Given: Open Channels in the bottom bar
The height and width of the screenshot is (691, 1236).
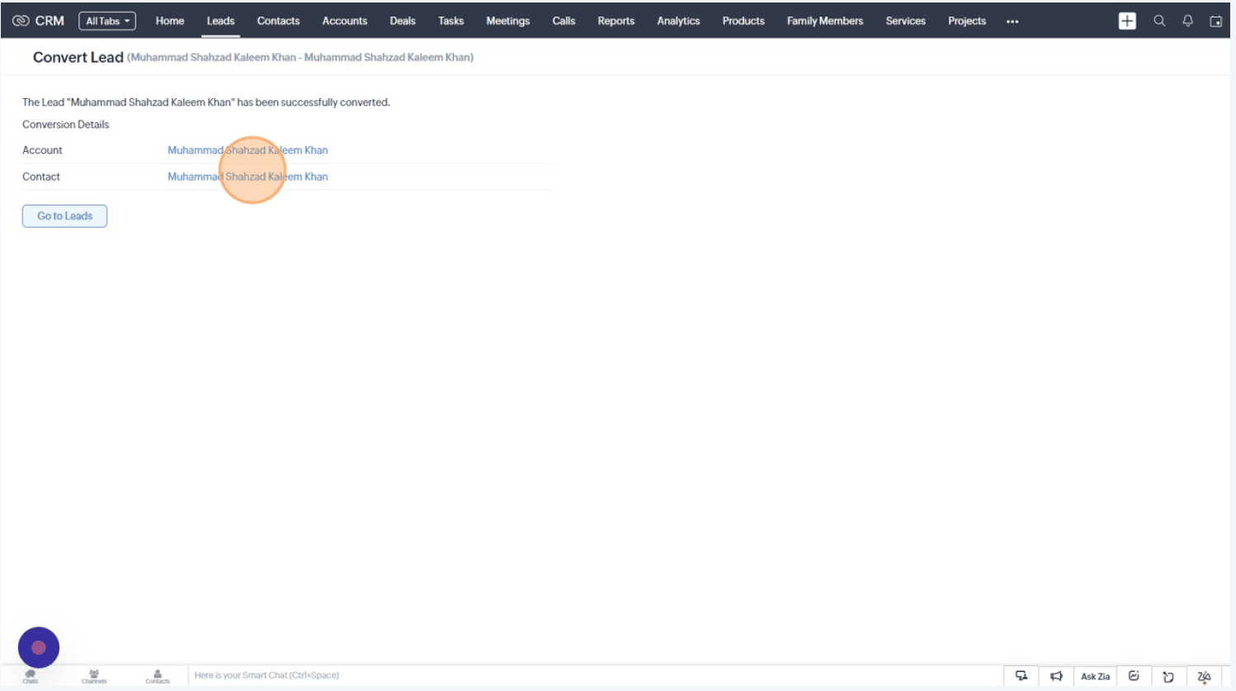Looking at the screenshot, I should coord(94,676).
